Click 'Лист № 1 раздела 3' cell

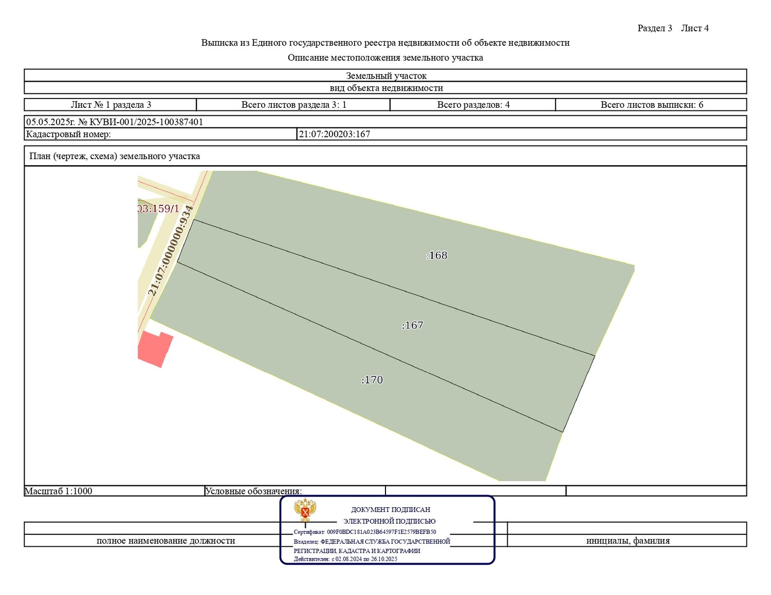tap(111, 105)
